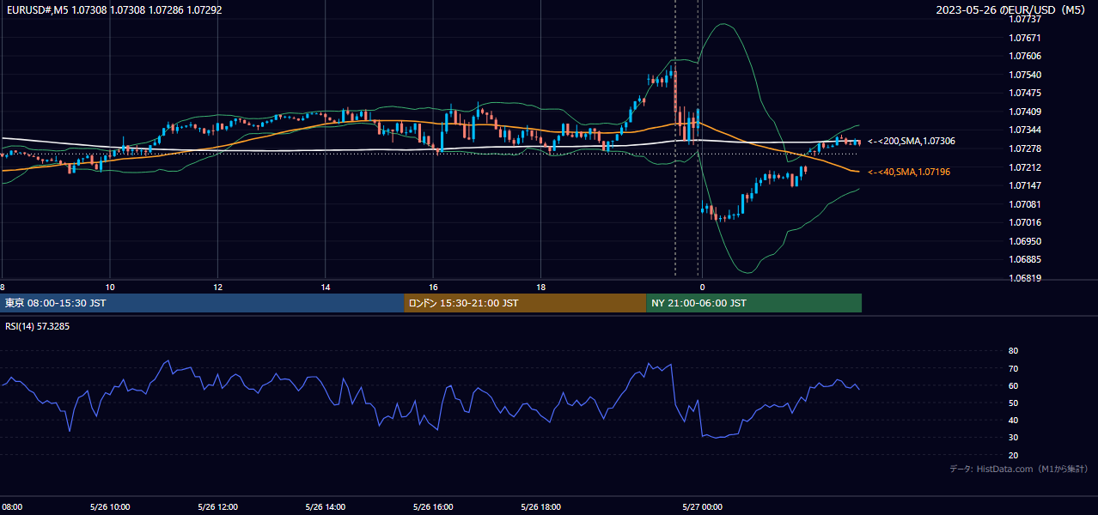Screen dimensions: 1098x515
Task: Click the HistData.com data source credit
Action: tap(1019, 469)
